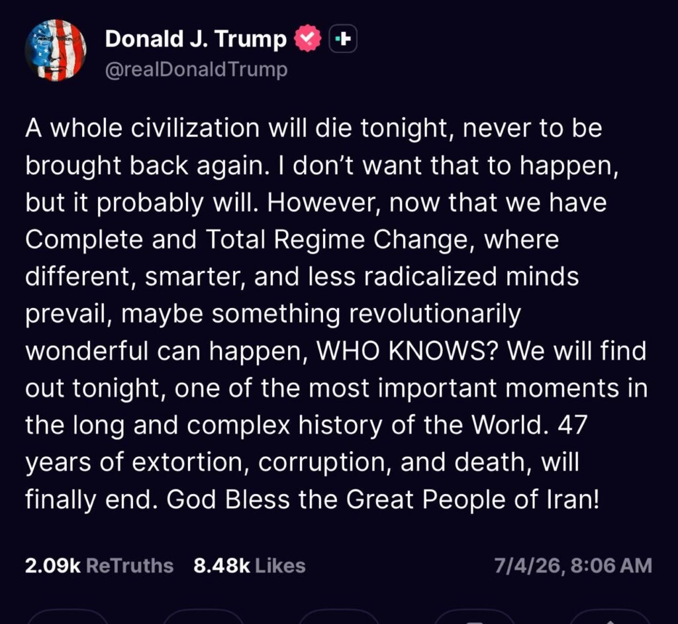678x624 pixels.
Task: View the ReTruths list
Action: tap(130, 566)
